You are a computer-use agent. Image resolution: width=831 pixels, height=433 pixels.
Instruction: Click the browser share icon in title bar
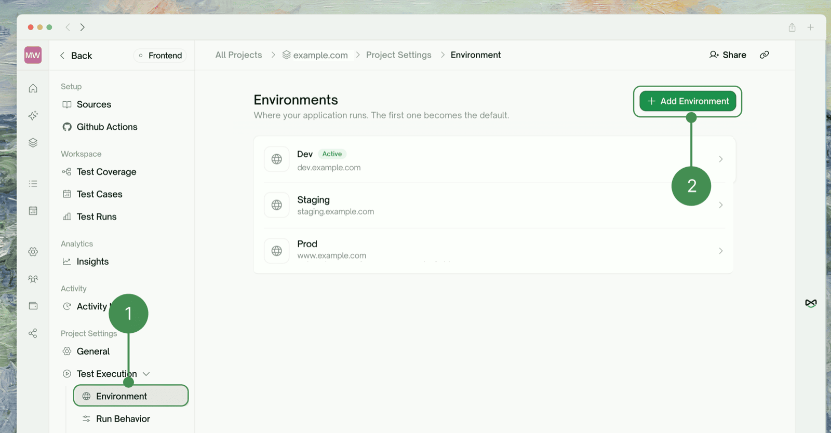pos(792,27)
